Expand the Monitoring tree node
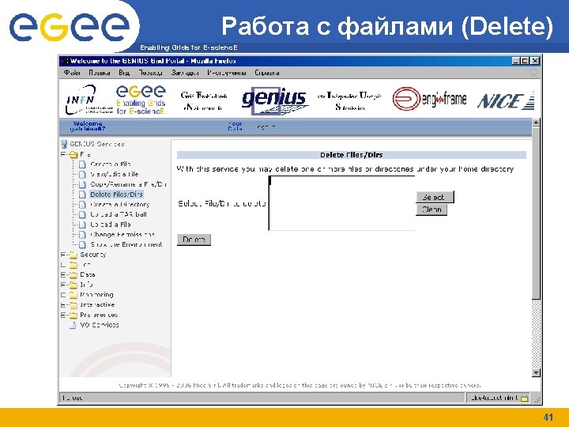Image resolution: width=569 pixels, height=427 pixels. pos(63,295)
